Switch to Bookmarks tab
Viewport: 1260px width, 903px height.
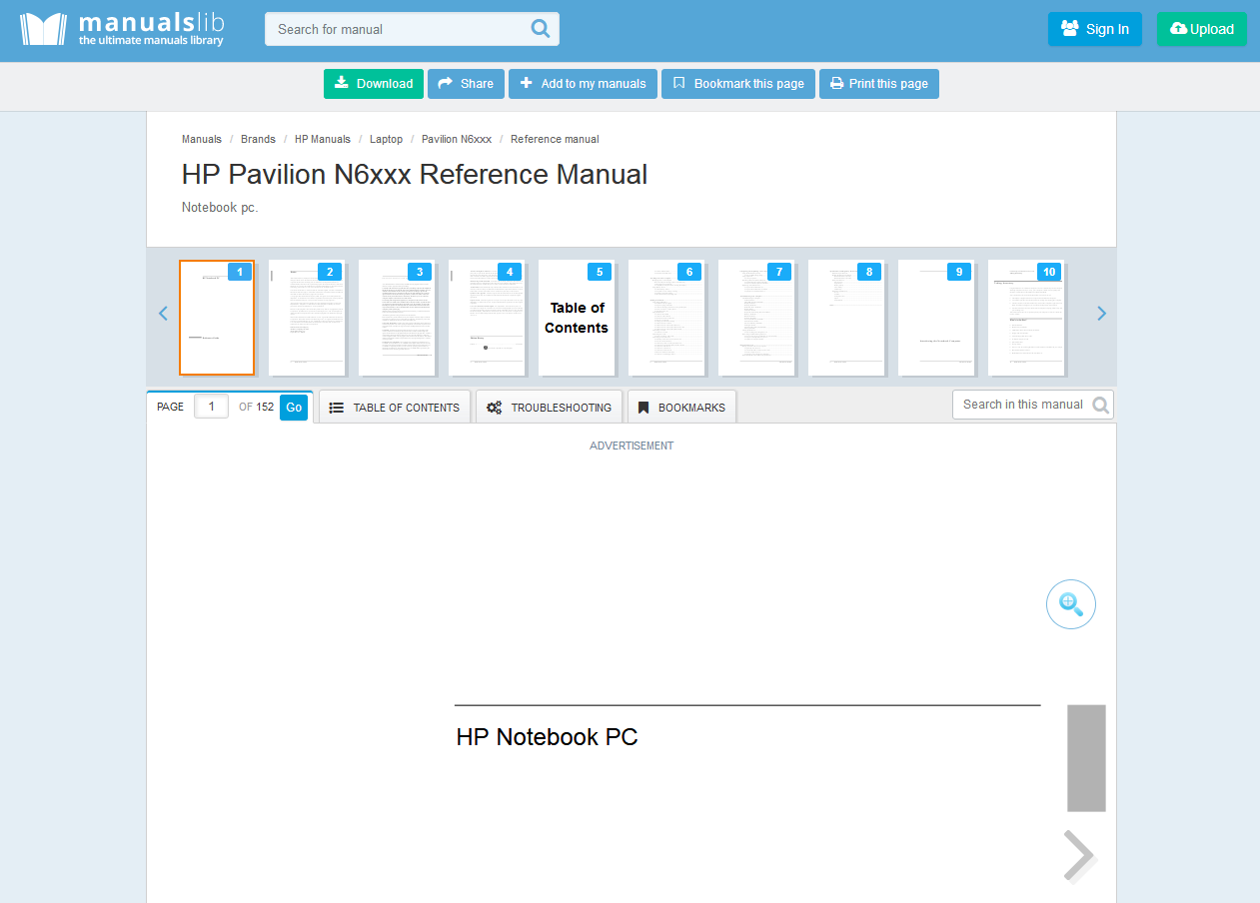click(x=681, y=408)
